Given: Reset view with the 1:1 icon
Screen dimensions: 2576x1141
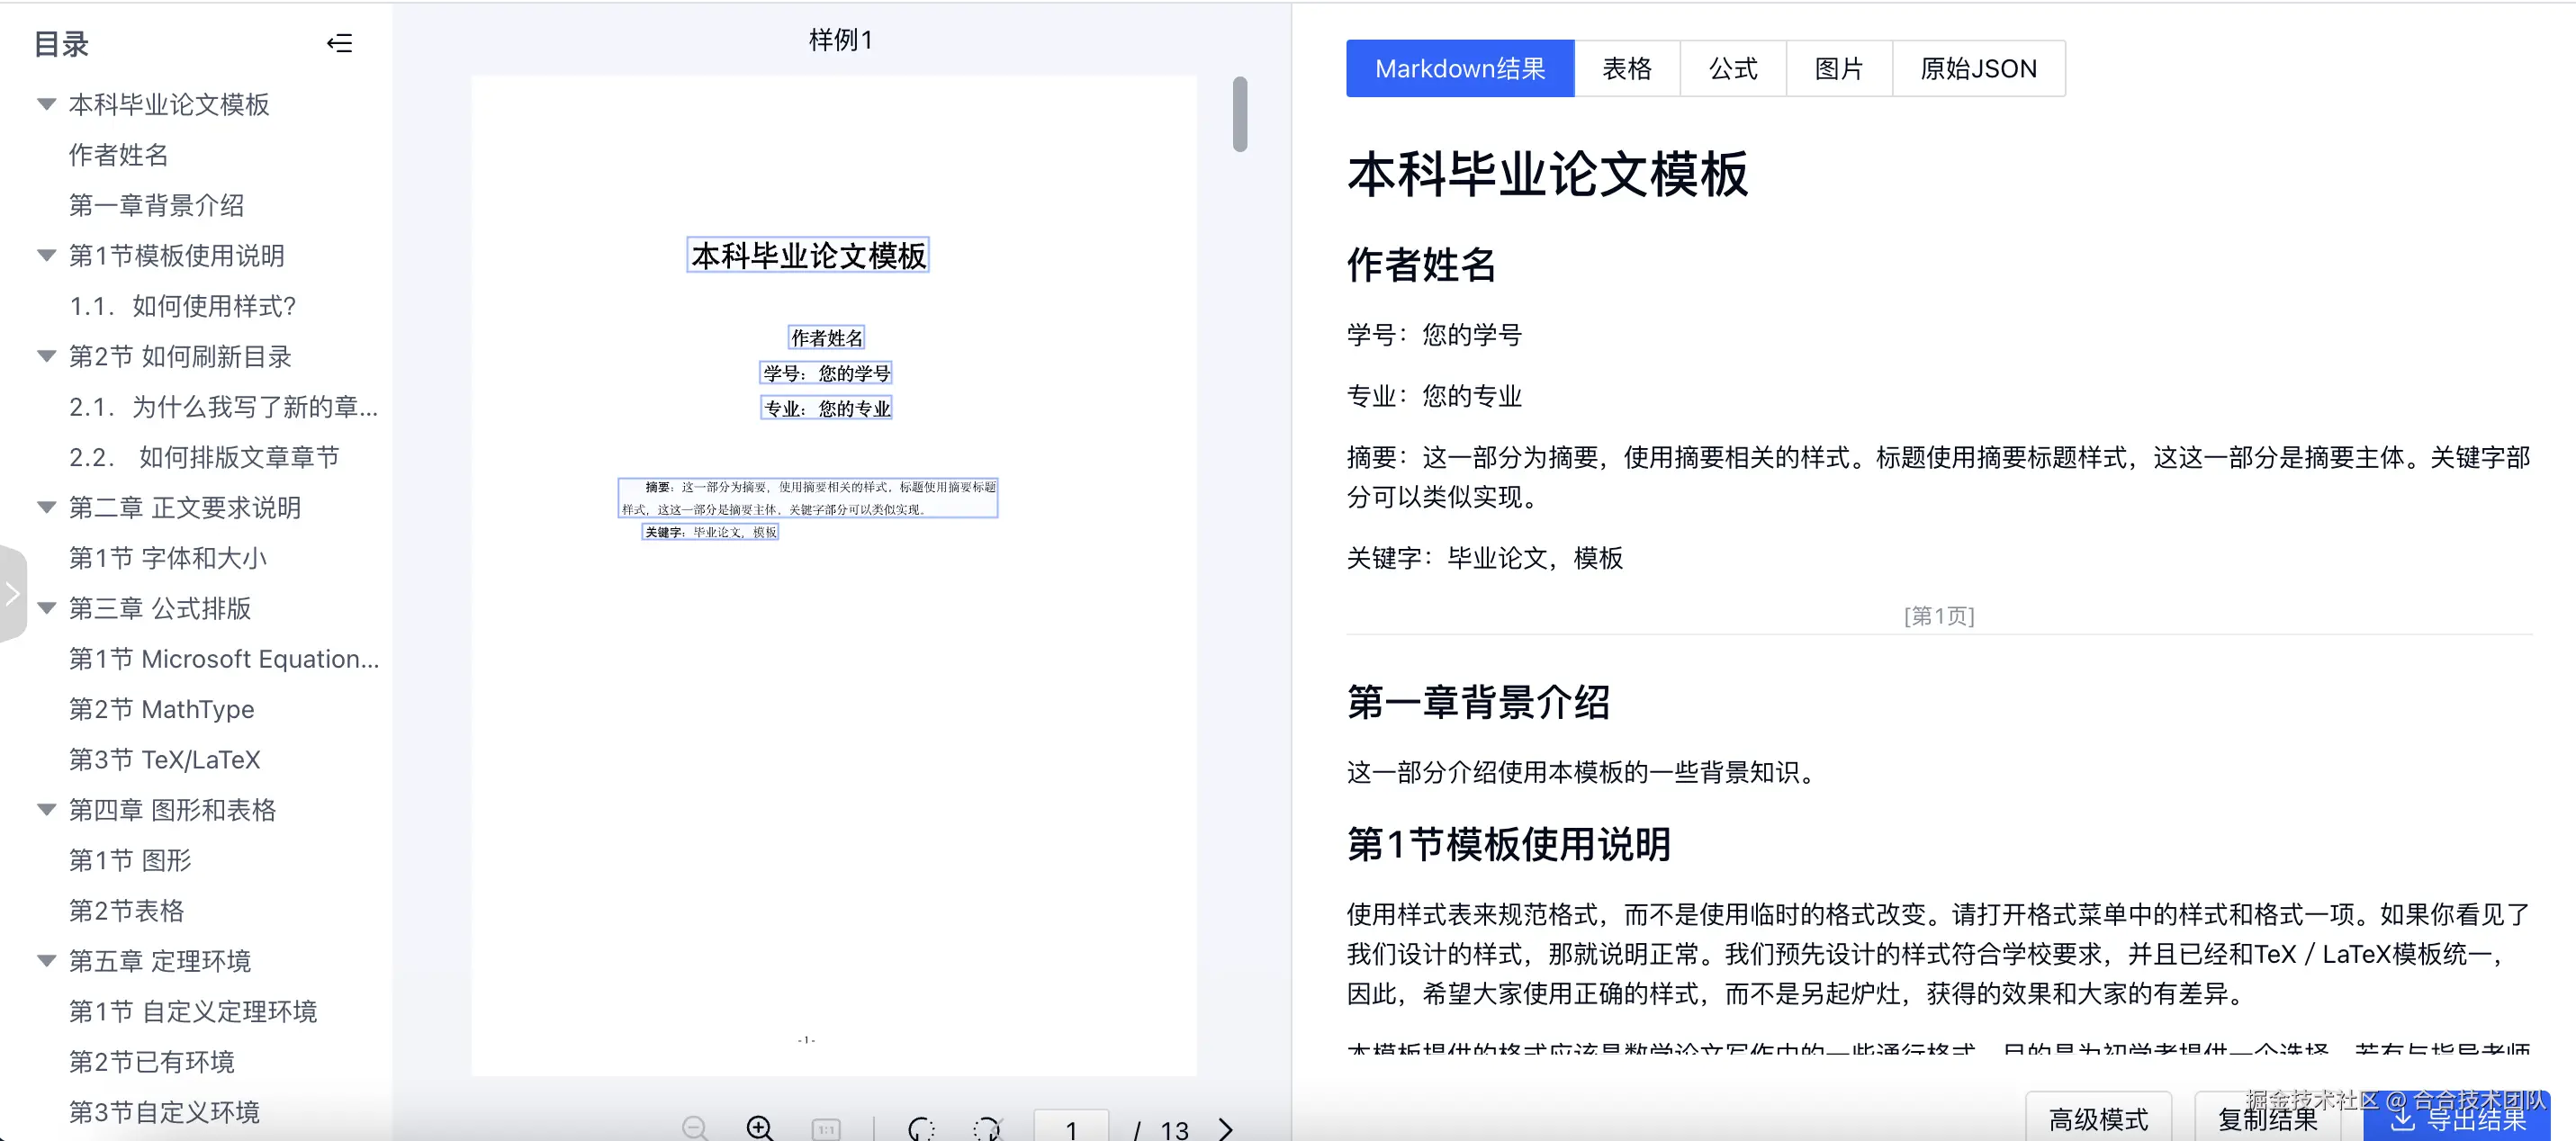Looking at the screenshot, I should point(826,1129).
